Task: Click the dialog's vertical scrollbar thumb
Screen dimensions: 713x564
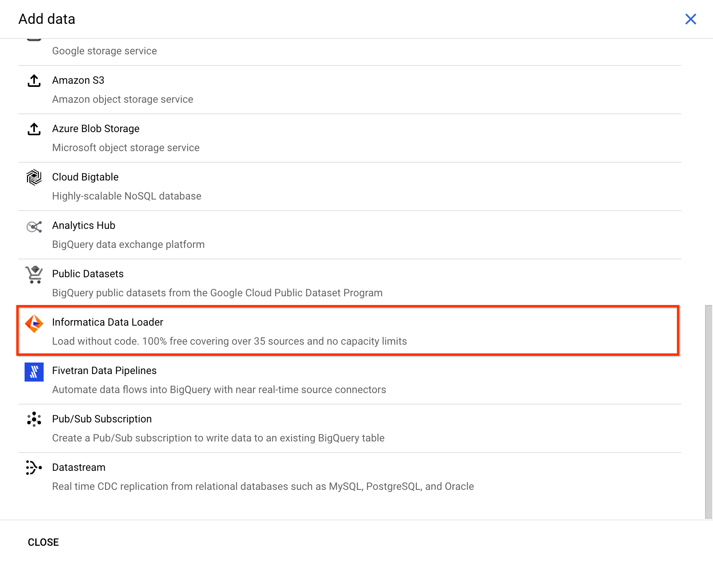Action: click(709, 412)
